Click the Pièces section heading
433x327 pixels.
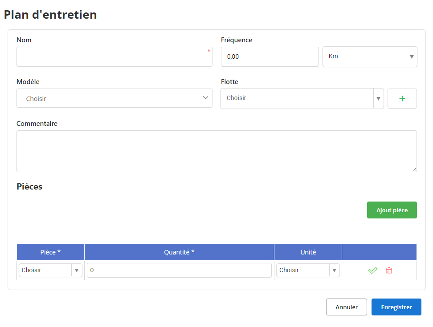(29, 187)
